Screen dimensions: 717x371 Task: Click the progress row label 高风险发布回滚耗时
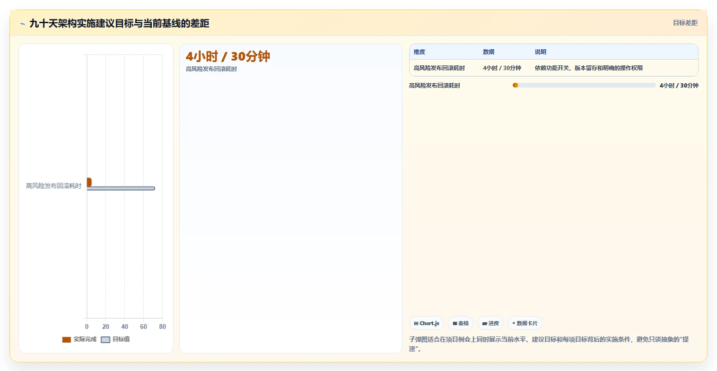point(435,86)
